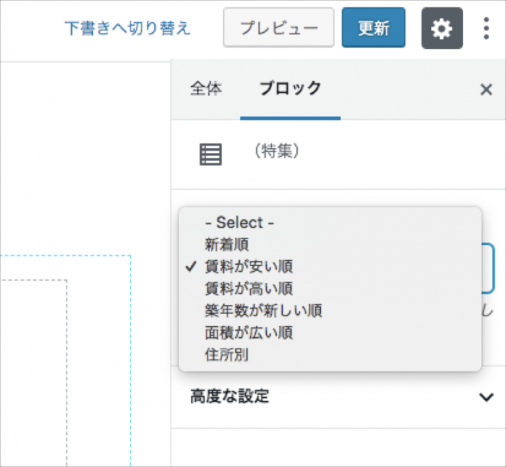Click the 高度な設定 heading text
The image size is (506, 467).
coord(229,397)
